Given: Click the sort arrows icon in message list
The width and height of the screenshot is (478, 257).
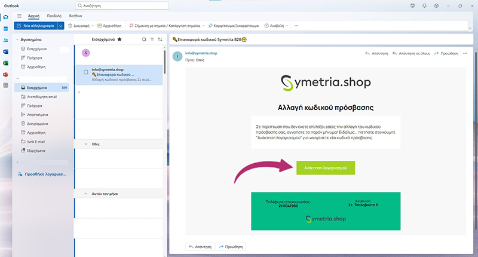Looking at the screenshot, I should coord(160,39).
